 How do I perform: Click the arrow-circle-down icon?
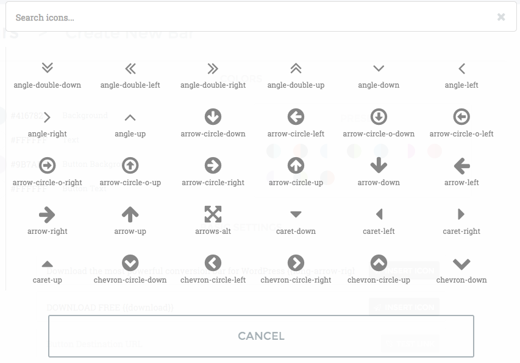coord(213,116)
